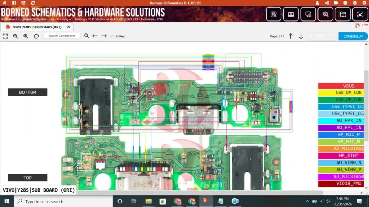Close the VIVO Y28S SUB BOARD tab

(x=68, y=27)
